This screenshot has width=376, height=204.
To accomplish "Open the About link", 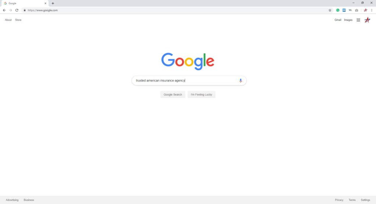I will (x=8, y=20).
